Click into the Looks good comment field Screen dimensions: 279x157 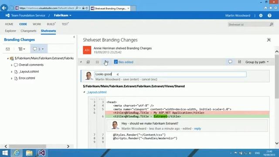click(170, 74)
